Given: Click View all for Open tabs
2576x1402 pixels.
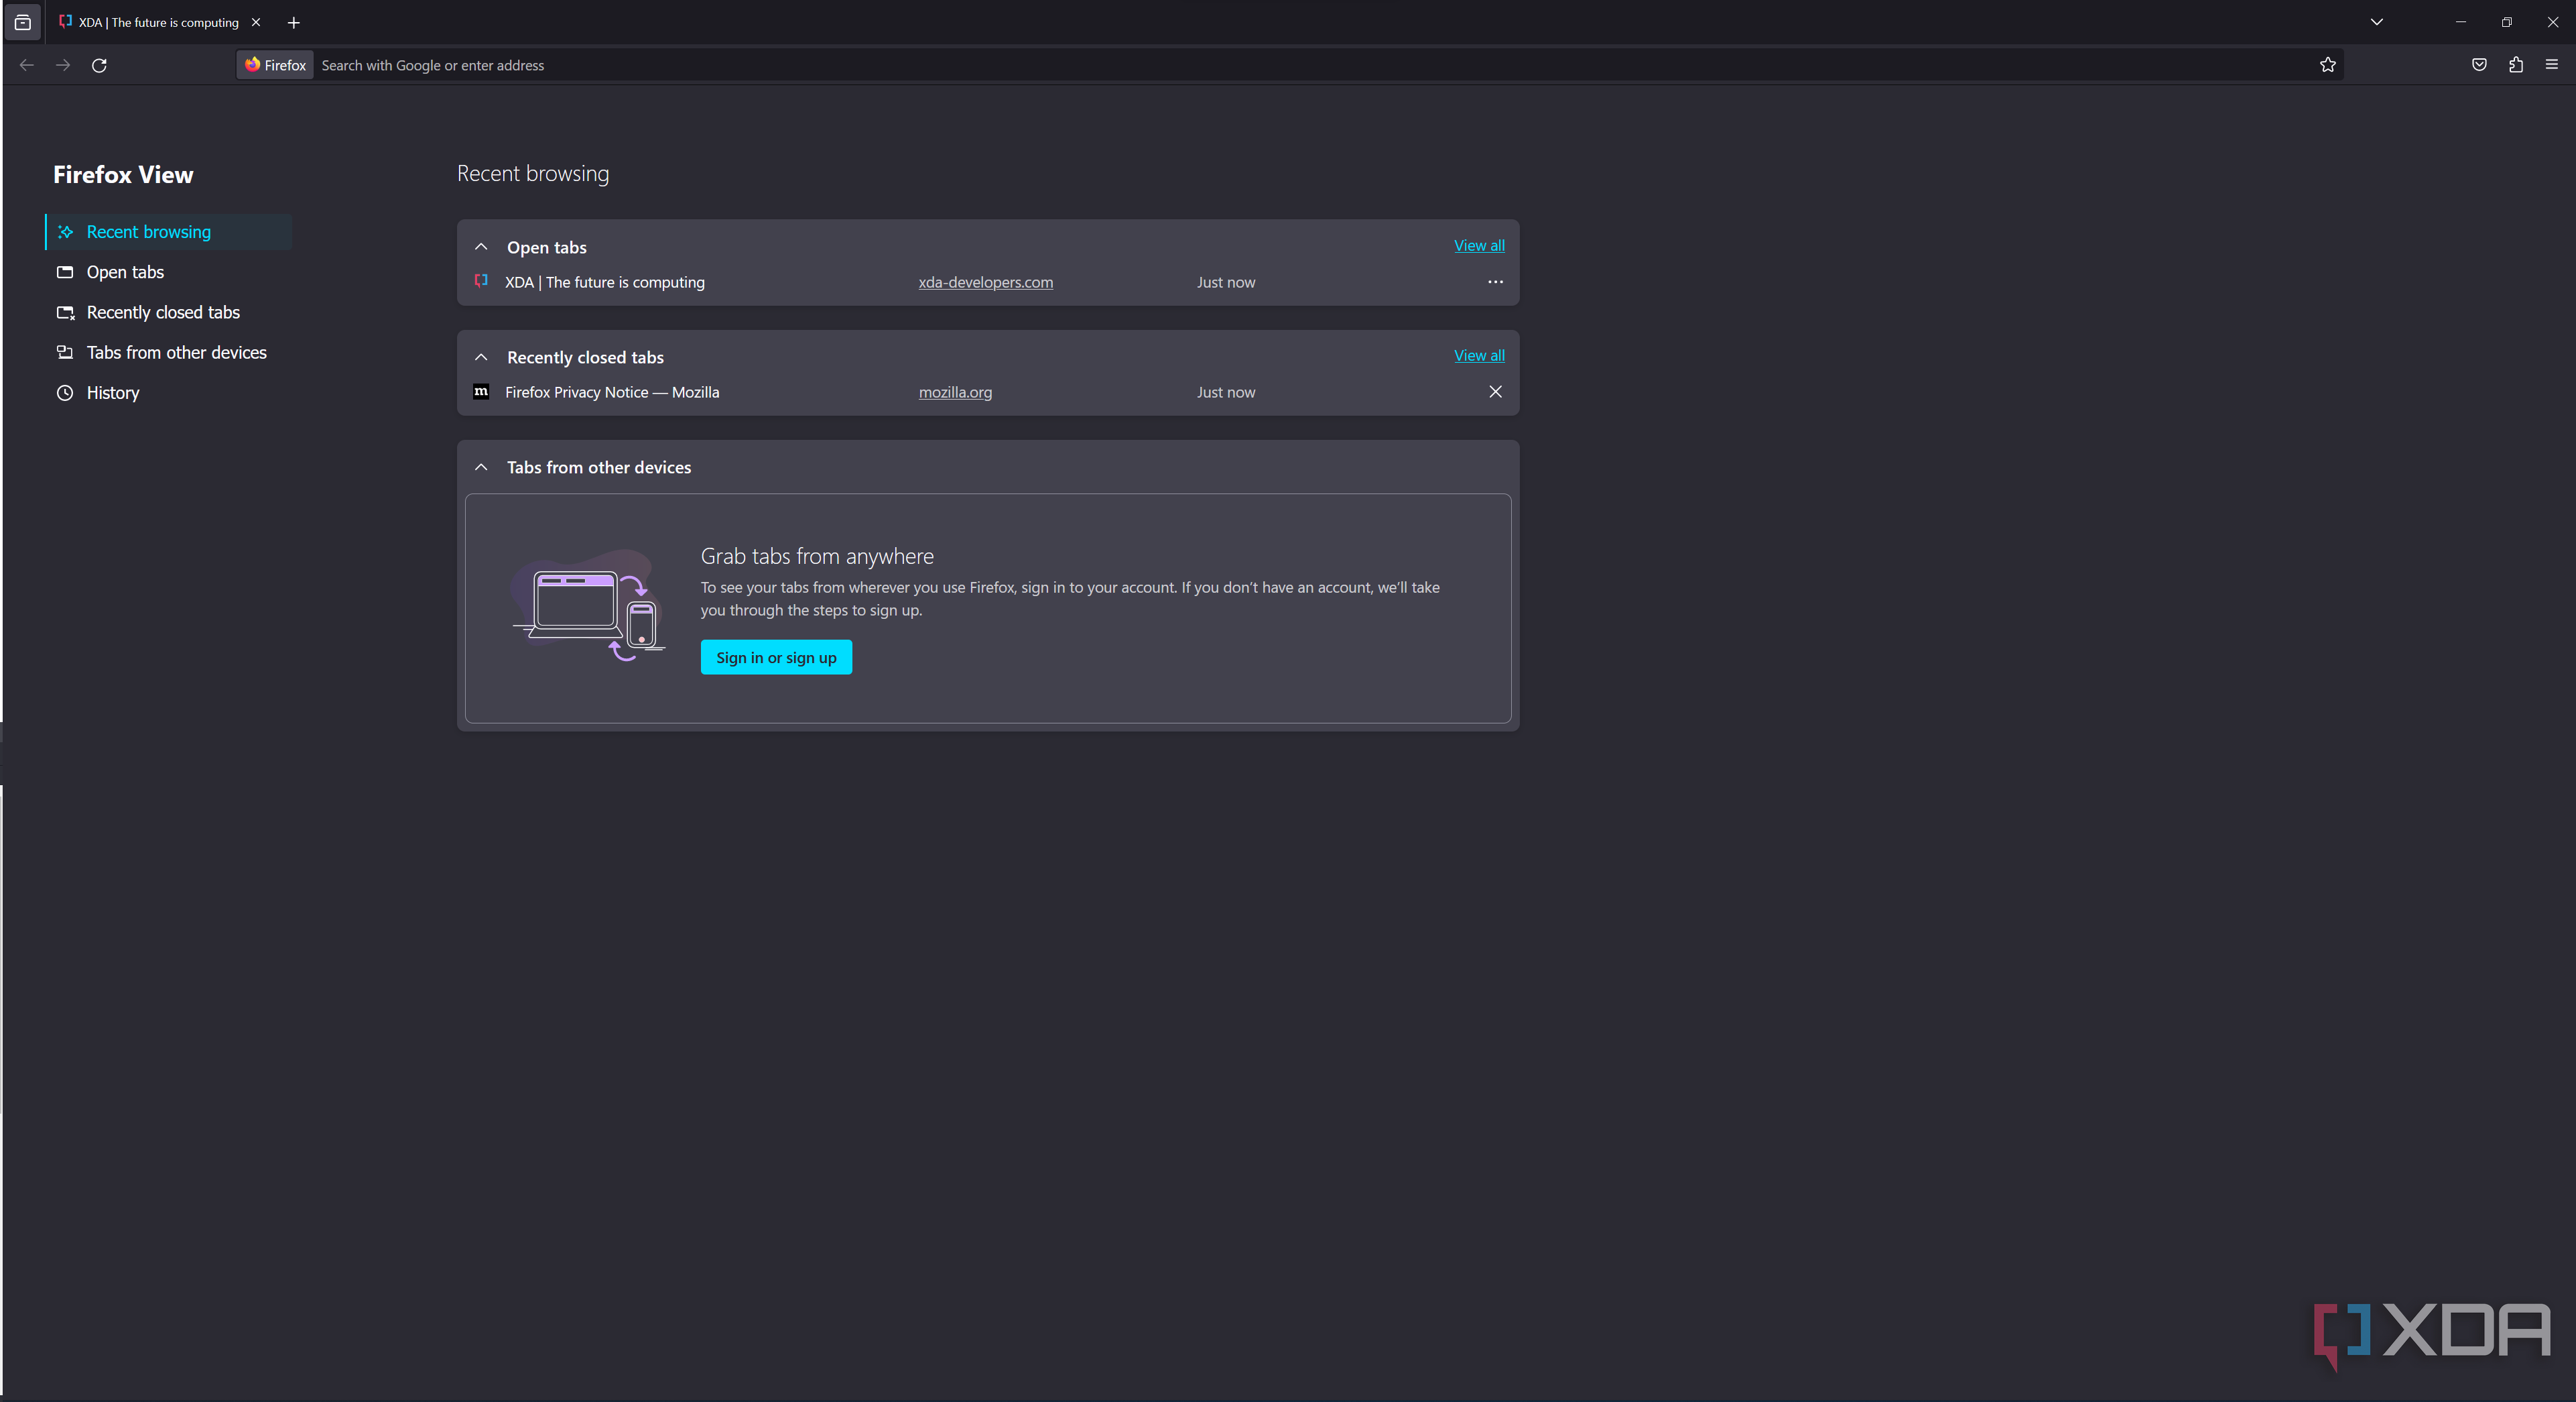Looking at the screenshot, I should pos(1479,246).
